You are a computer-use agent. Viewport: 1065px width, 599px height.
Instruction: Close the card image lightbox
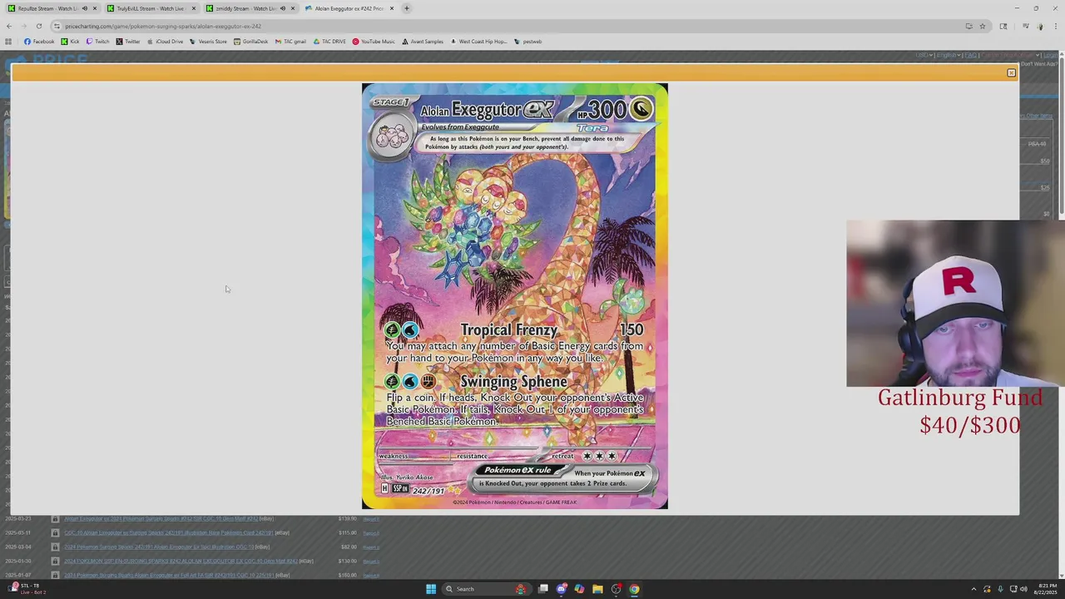pyautogui.click(x=1011, y=73)
